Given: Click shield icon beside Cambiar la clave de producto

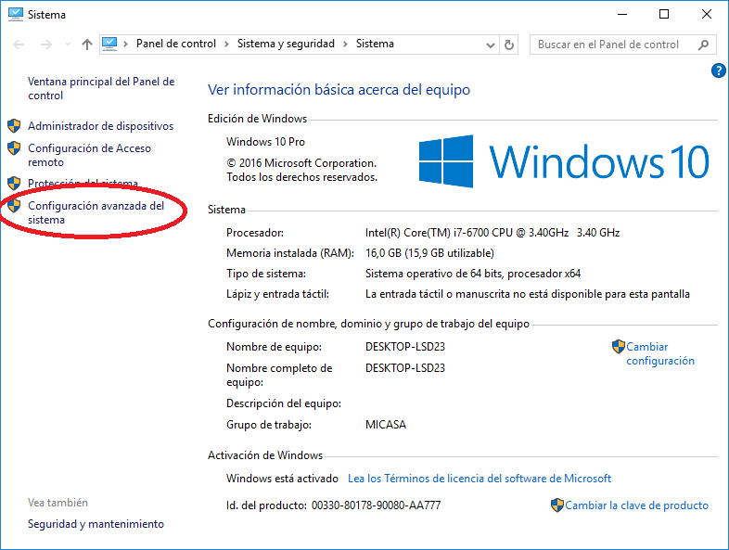Looking at the screenshot, I should (x=556, y=505).
